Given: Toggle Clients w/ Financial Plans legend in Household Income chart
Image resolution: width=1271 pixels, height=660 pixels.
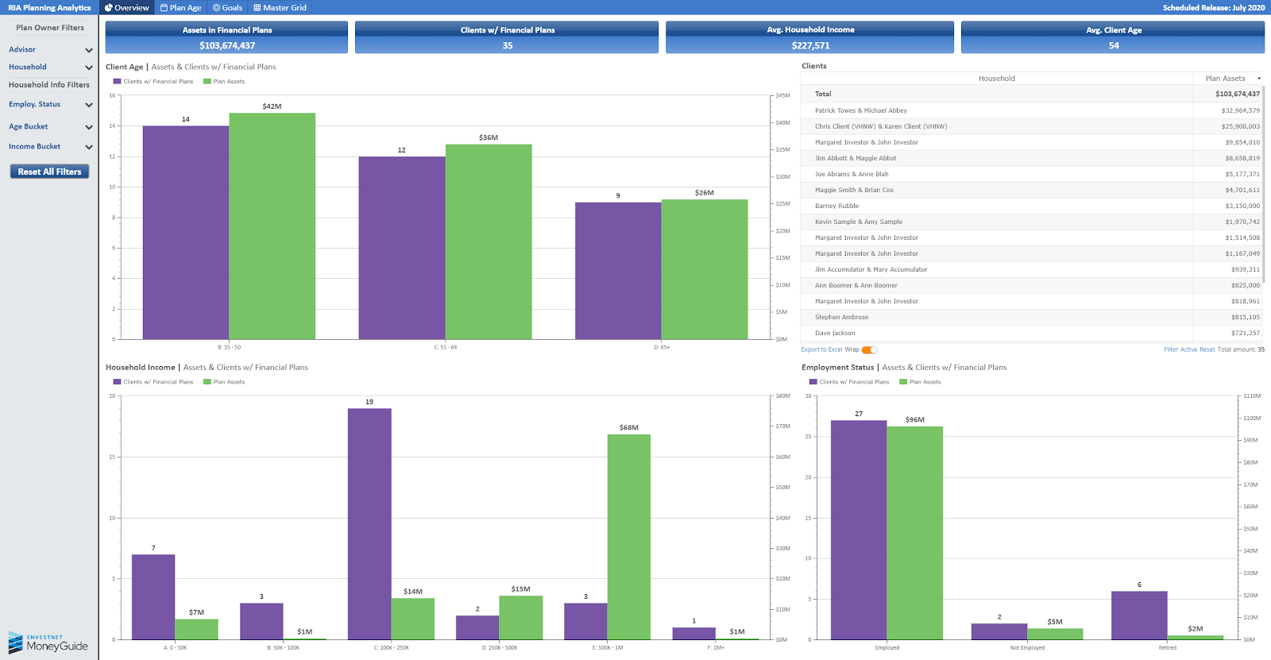Looking at the screenshot, I should tap(153, 382).
